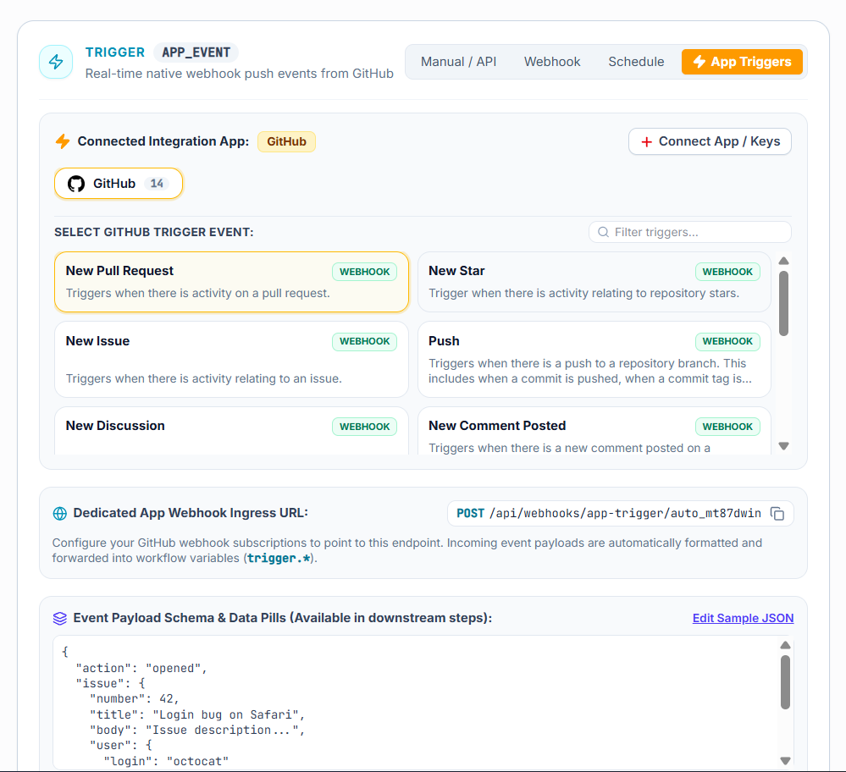Click JSON payload scrollbar up arrow
This screenshot has height=772, width=846.
pyautogui.click(x=786, y=645)
